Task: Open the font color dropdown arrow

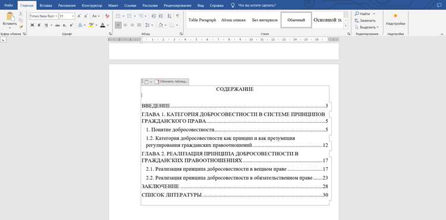Action: [108, 25]
